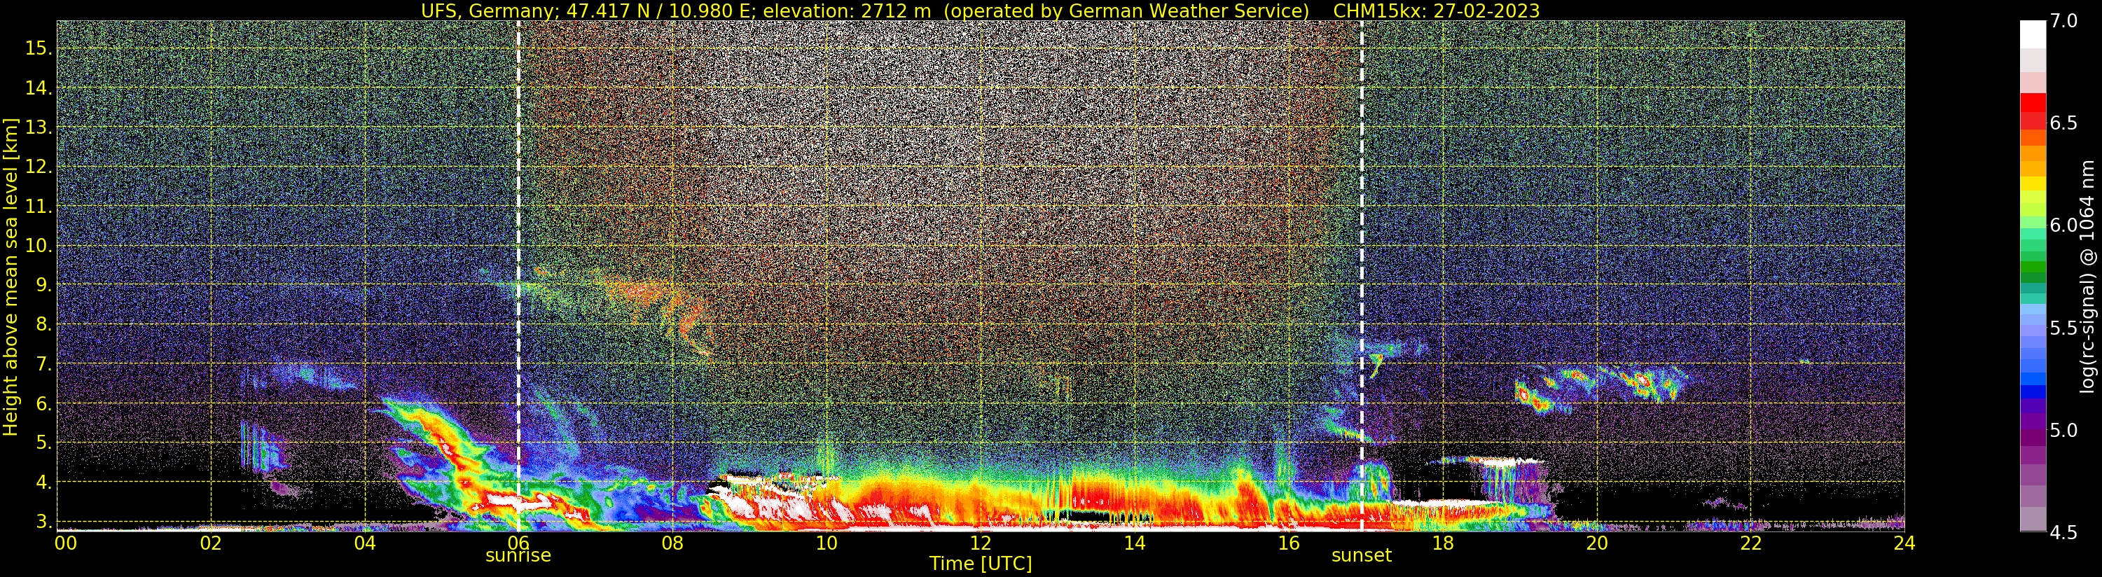The width and height of the screenshot is (2102, 577).
Task: Click the colorbar '6.0' value label
Action: (2063, 225)
